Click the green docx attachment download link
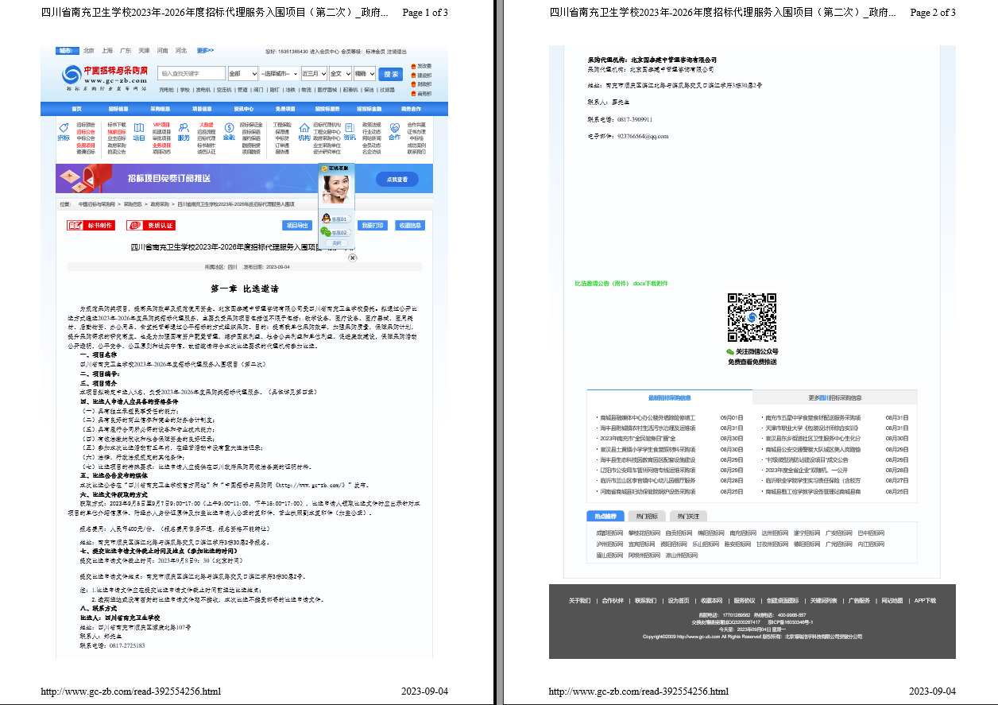Screen dimensions: 998x705 (621, 283)
